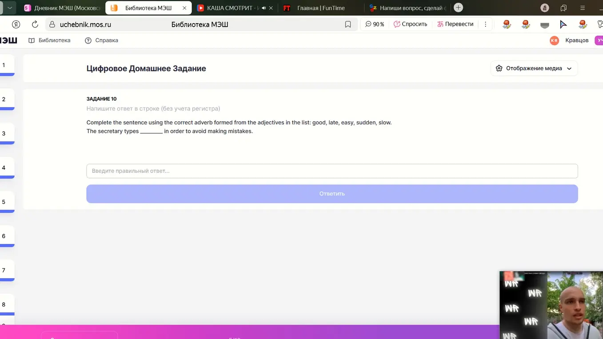This screenshot has height=339, width=603.
Task: Click the site lock icon in address bar
Action: pyautogui.click(x=52, y=24)
